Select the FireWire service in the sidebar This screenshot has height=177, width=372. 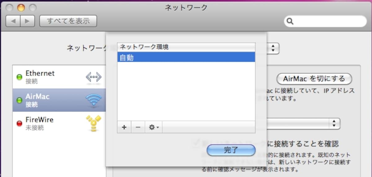pyautogui.click(x=59, y=123)
